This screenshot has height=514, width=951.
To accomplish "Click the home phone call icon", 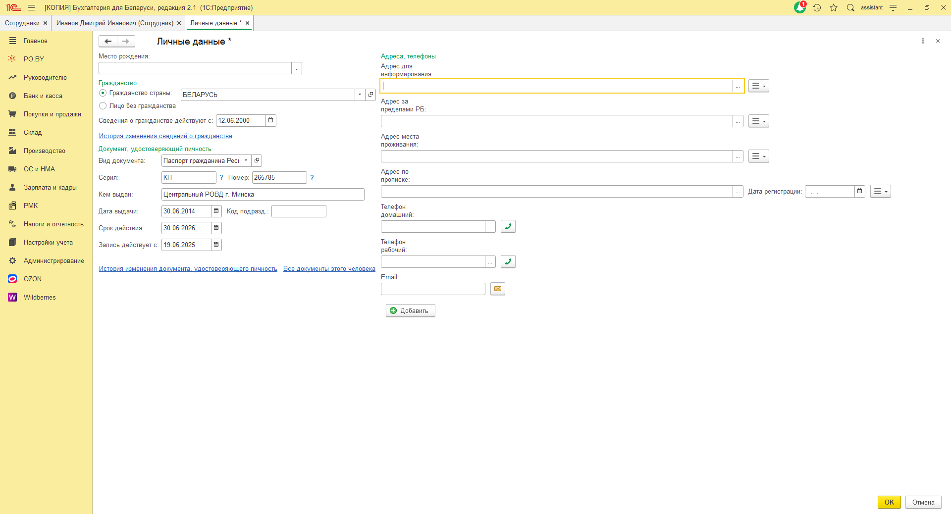I will click(x=508, y=226).
